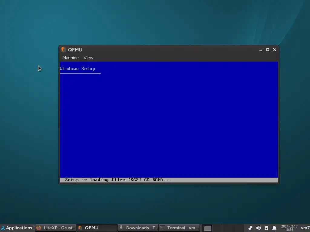
Task: Open the Applications menu in the panel
Action: click(x=17, y=228)
